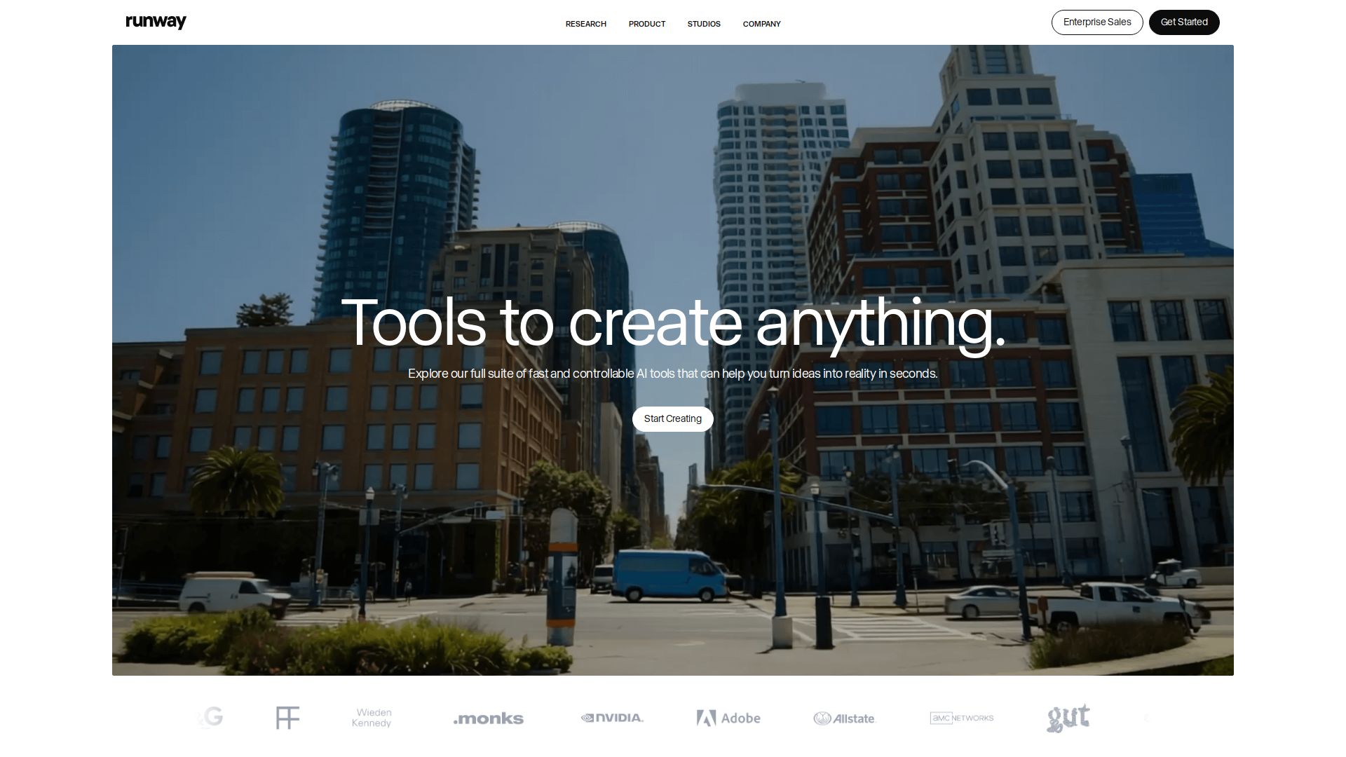Click the Adobe logo
Image resolution: width=1346 pixels, height=757 pixels.
pyautogui.click(x=728, y=718)
